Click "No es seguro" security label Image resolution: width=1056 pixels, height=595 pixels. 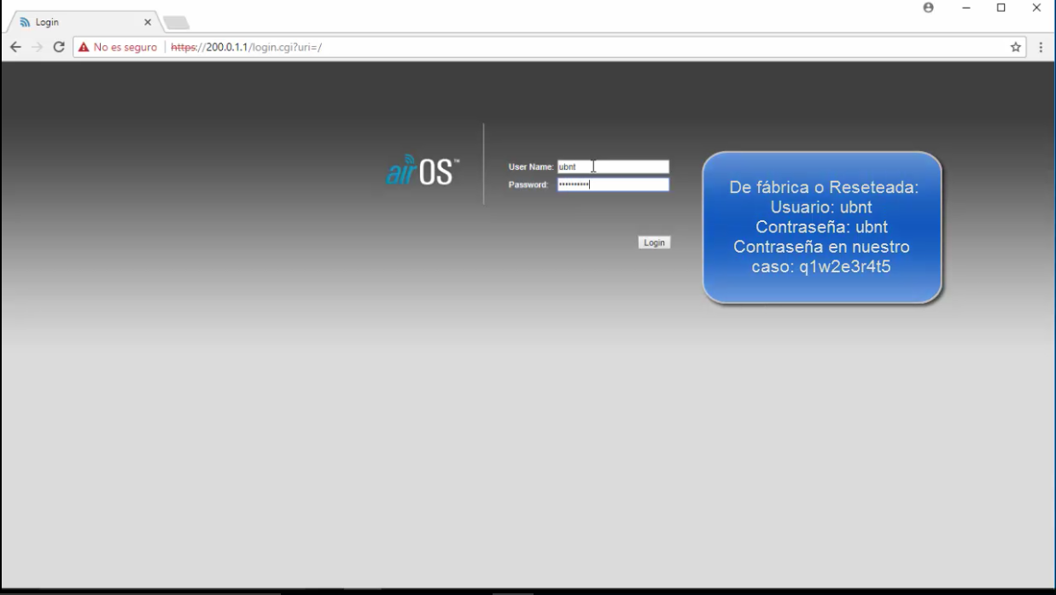[125, 48]
